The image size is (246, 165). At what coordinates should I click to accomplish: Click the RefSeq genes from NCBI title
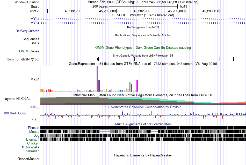[143, 27]
